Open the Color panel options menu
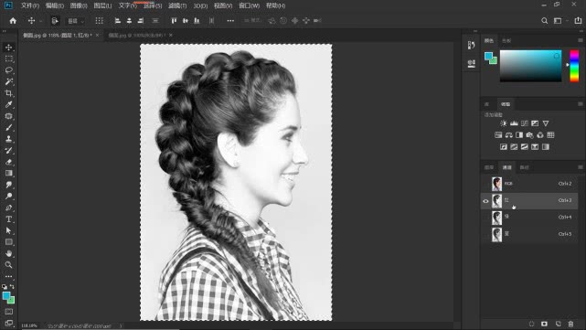 point(580,40)
